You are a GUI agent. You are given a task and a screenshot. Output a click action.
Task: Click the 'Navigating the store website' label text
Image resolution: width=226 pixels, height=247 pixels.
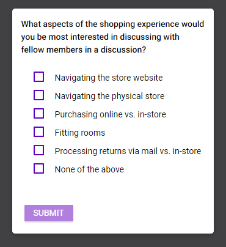109,78
